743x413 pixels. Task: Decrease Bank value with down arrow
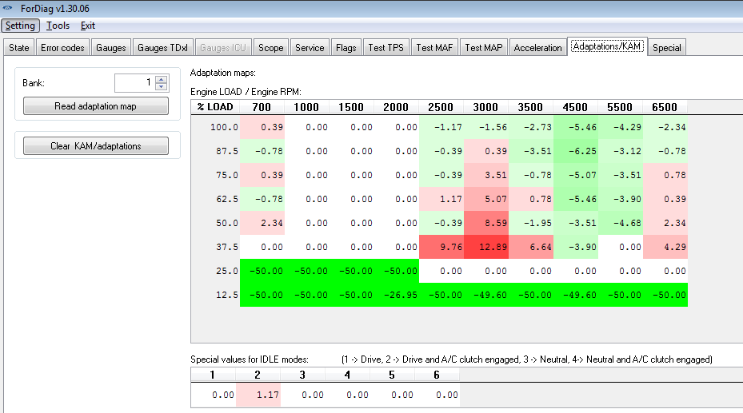[x=162, y=87]
